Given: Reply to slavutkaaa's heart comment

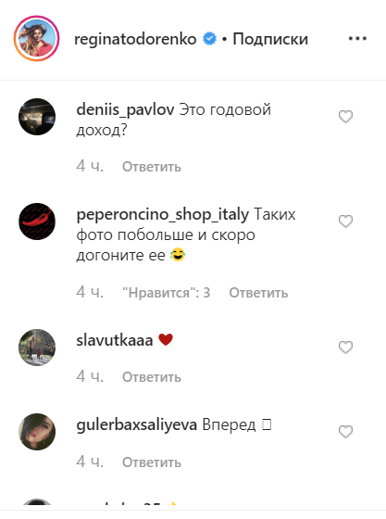Looking at the screenshot, I should [x=152, y=376].
